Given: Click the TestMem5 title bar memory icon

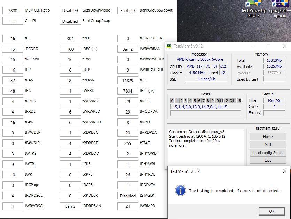Looking at the screenshot, I should [x=169, y=46].
